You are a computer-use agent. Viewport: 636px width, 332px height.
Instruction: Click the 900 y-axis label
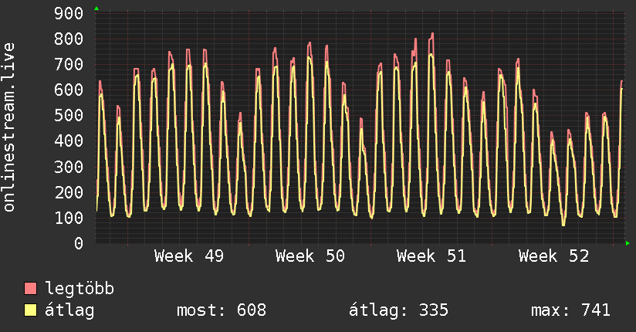69,14
